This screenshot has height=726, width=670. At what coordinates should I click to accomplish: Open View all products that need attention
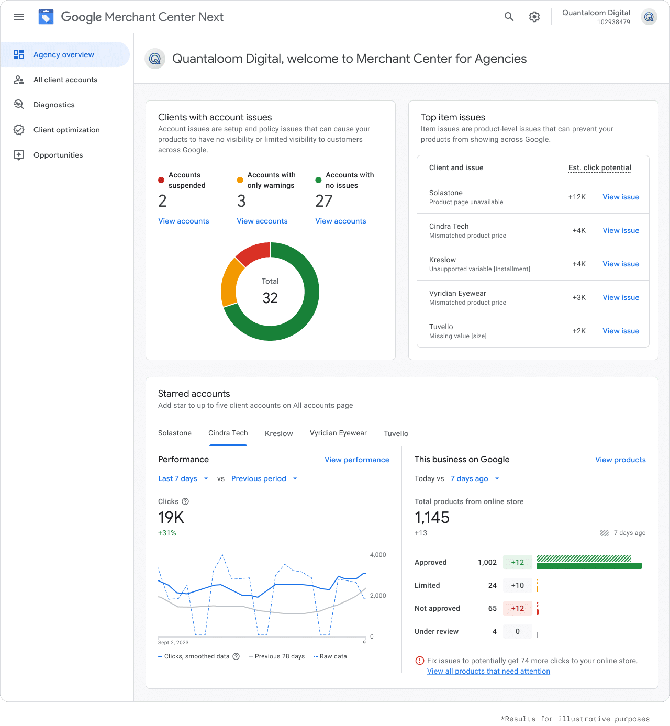click(488, 671)
